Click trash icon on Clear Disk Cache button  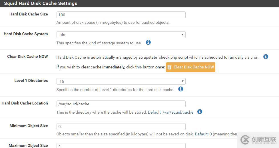tap(169, 67)
